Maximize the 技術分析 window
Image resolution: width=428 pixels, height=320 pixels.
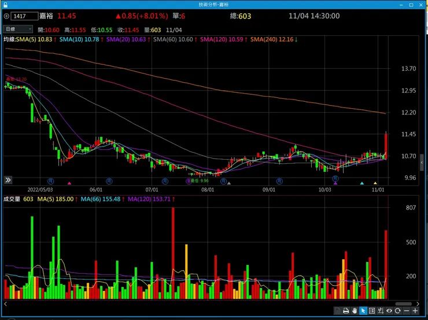(x=411, y=5)
